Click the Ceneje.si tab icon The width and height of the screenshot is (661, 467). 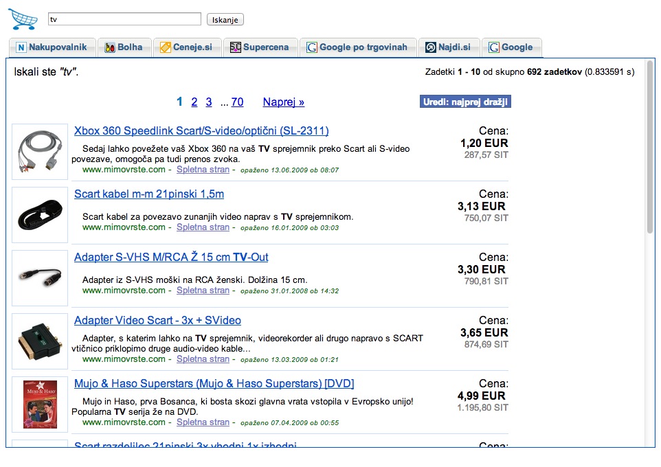tap(165, 47)
